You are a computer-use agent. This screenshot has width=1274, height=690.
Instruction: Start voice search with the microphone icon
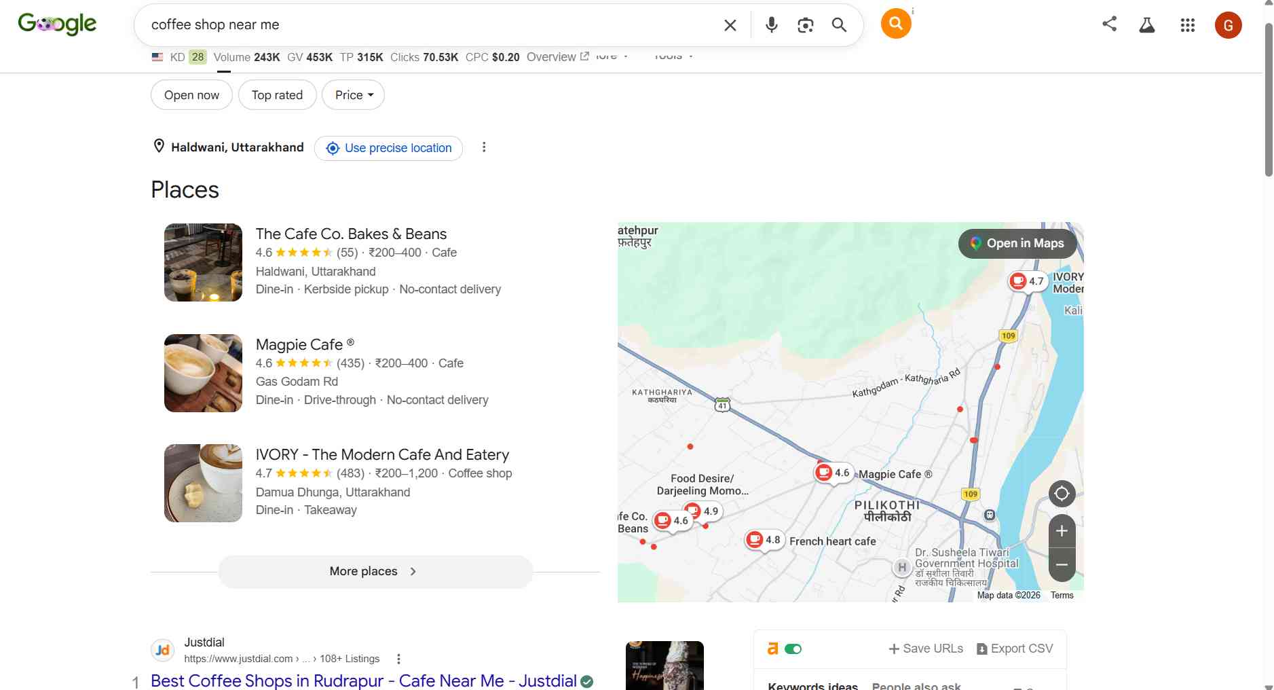772,25
